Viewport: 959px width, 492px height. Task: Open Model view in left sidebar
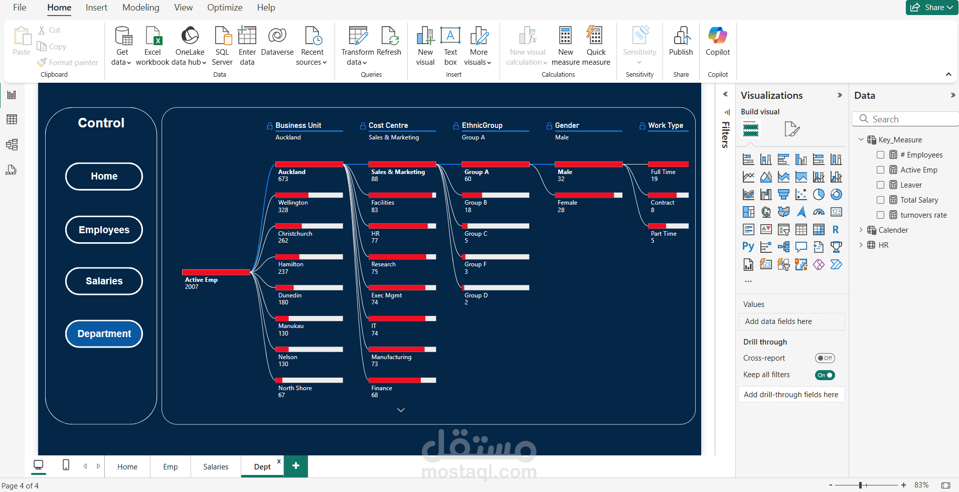coord(12,145)
